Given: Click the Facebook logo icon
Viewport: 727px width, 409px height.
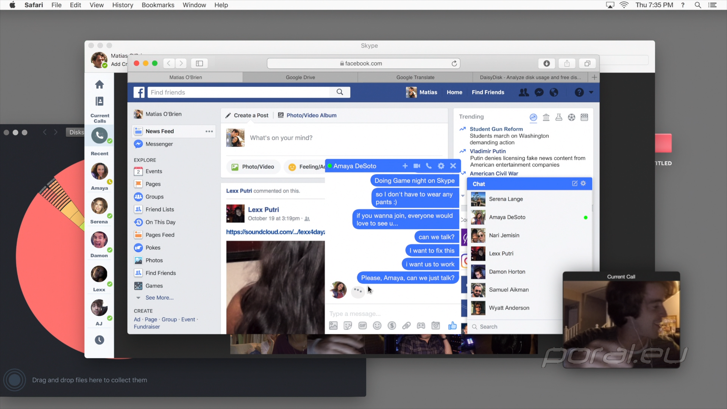Looking at the screenshot, I should [x=139, y=92].
